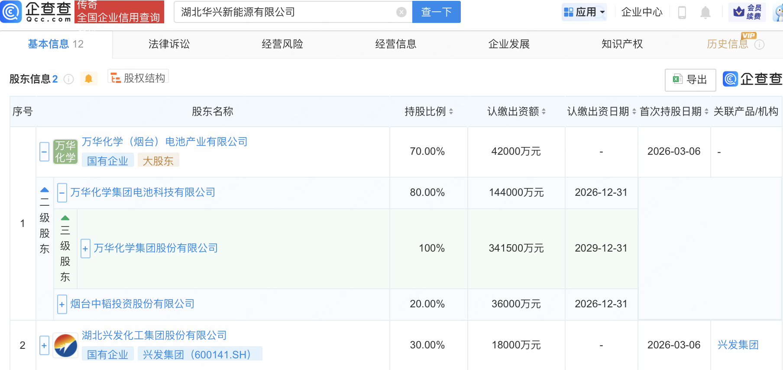Screen dimensions: 783x370
Task: Click the mobile phone icon in header
Action: coord(682,13)
